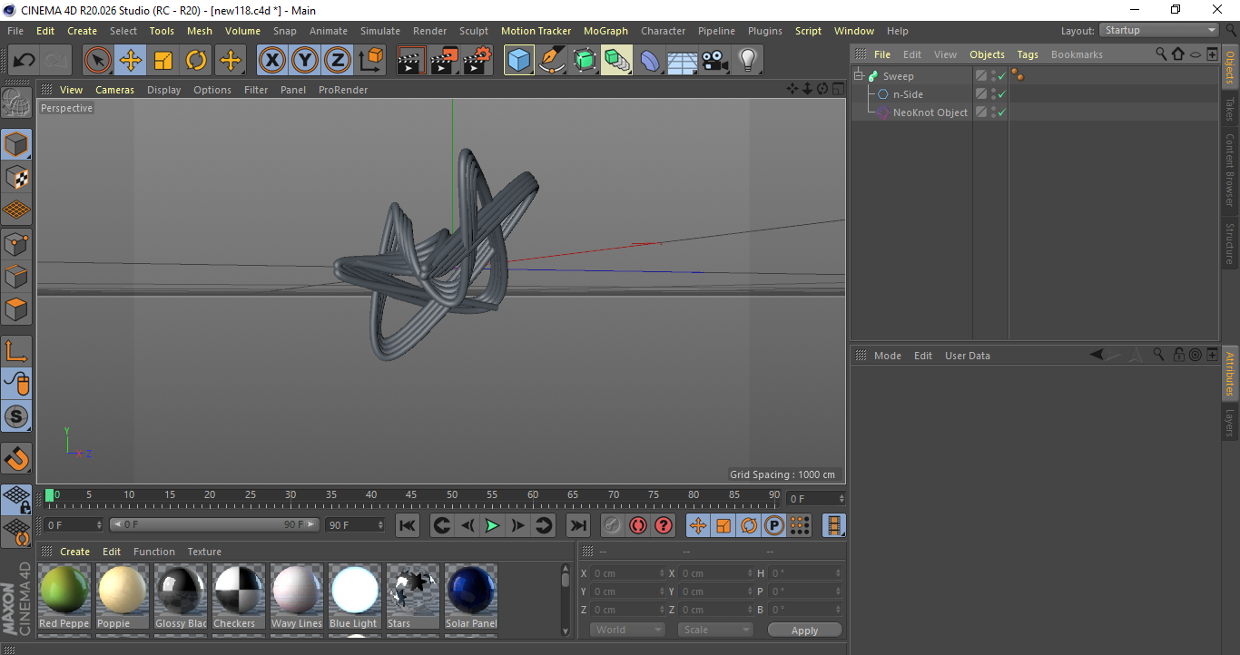This screenshot has width=1240, height=655.
Task: Toggle n-Side visibility dots
Action: (993, 94)
